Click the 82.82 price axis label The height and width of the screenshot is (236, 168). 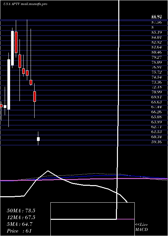click(157, 42)
